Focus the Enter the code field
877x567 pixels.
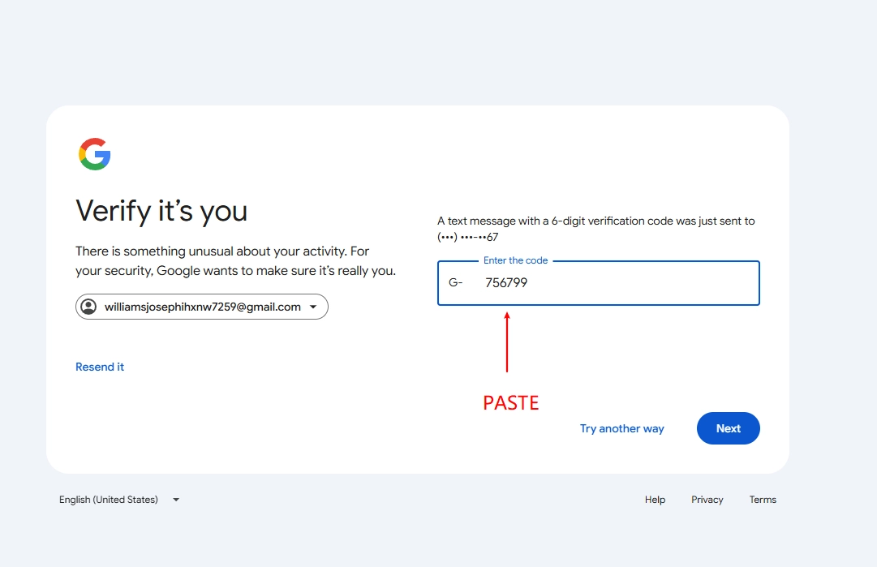(x=599, y=283)
